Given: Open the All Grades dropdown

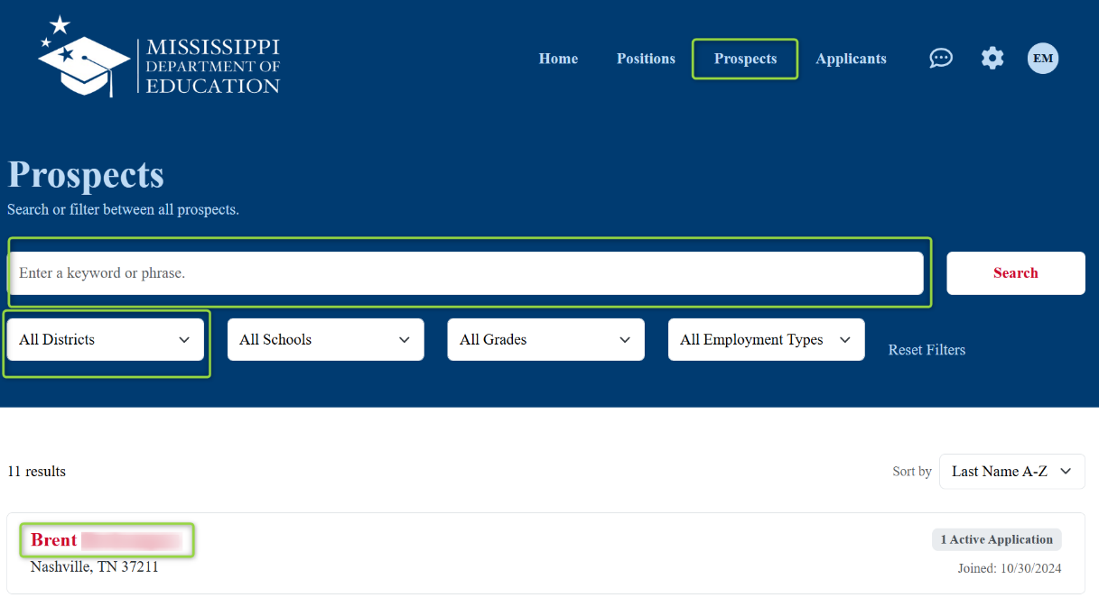Looking at the screenshot, I should [x=545, y=339].
